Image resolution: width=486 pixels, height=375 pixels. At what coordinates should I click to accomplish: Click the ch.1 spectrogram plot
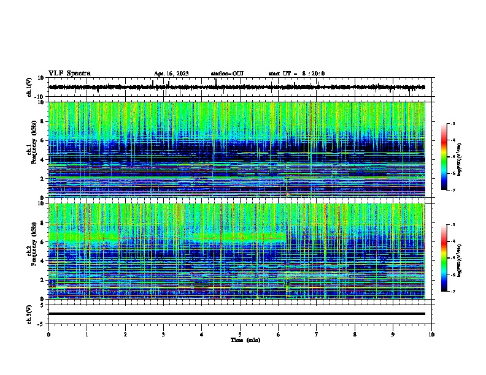237,150
